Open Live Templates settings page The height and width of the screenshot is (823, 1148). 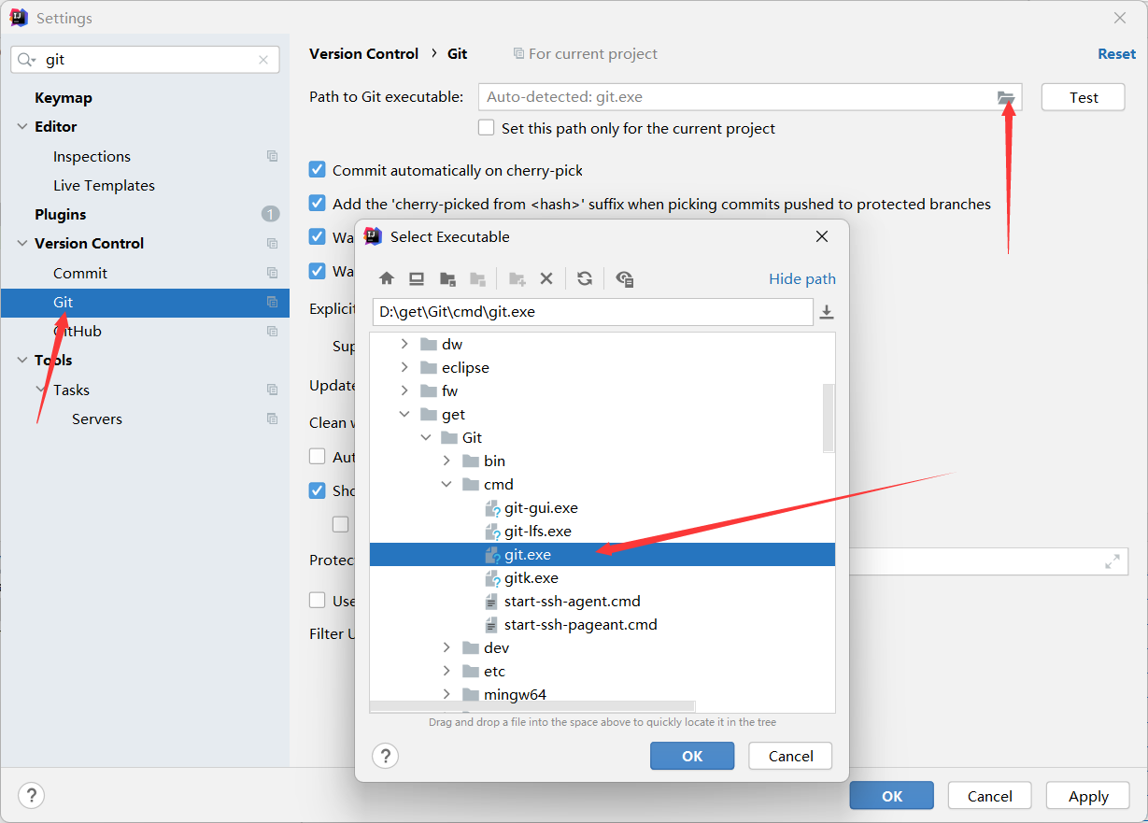(104, 185)
